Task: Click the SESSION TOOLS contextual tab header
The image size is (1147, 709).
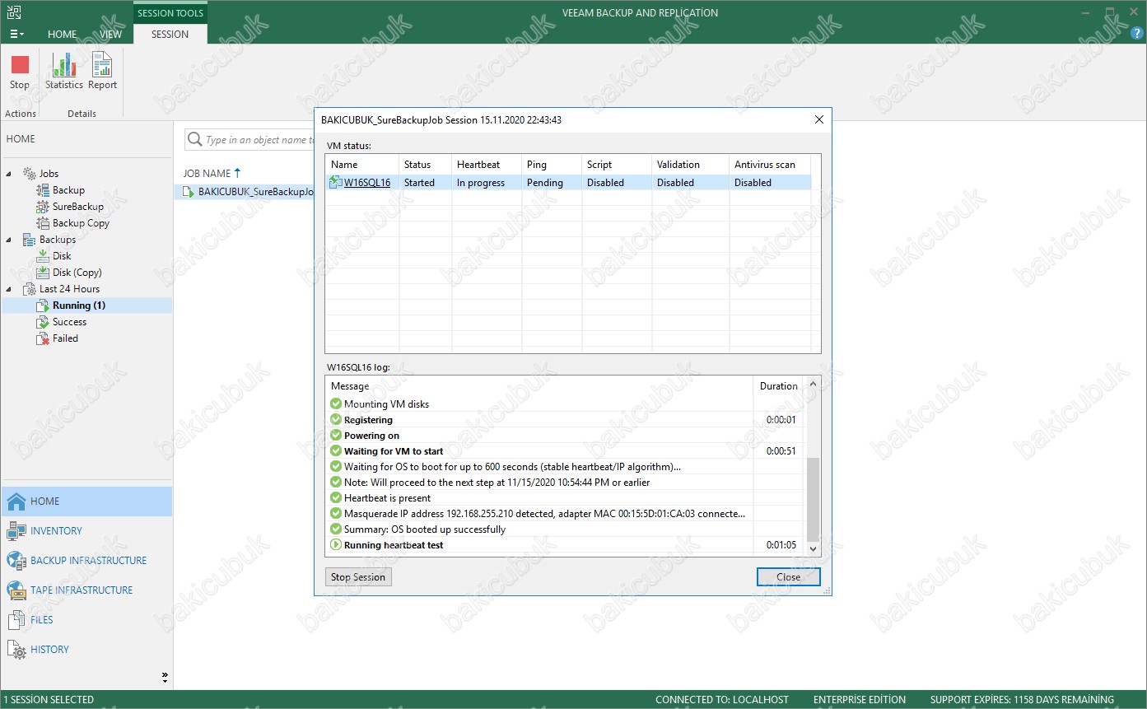Action: (x=170, y=13)
